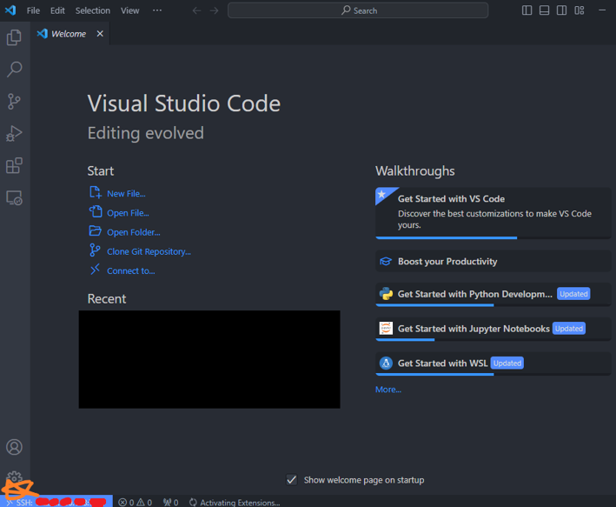Click the Open Folder... link
616x507 pixels.
(134, 232)
